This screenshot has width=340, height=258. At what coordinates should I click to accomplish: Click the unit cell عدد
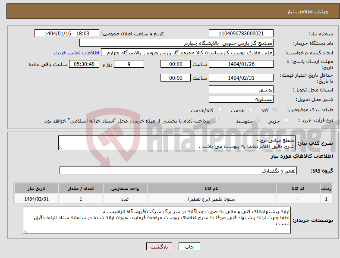click(125, 199)
